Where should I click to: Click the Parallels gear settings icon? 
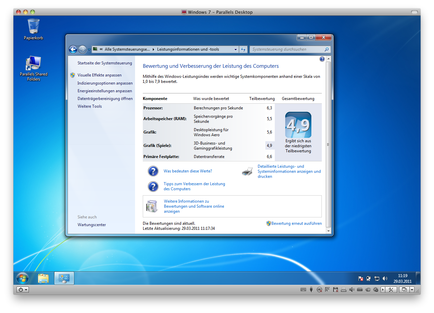(x=376, y=290)
